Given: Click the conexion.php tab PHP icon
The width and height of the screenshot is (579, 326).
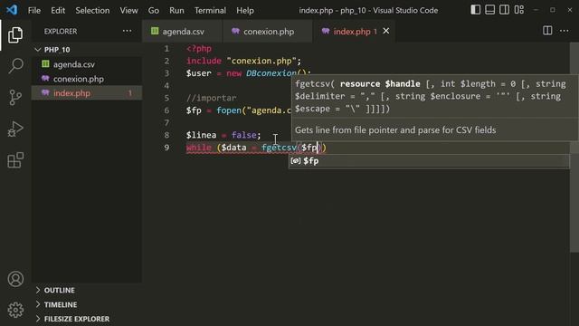Looking at the screenshot, I should (x=235, y=31).
